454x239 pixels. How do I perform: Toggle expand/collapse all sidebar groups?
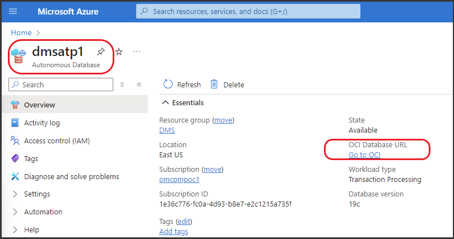[122, 85]
